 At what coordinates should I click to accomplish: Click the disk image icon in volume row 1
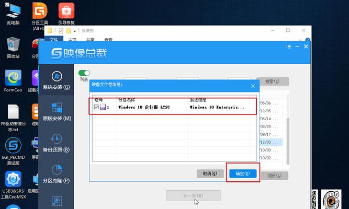tap(103, 107)
